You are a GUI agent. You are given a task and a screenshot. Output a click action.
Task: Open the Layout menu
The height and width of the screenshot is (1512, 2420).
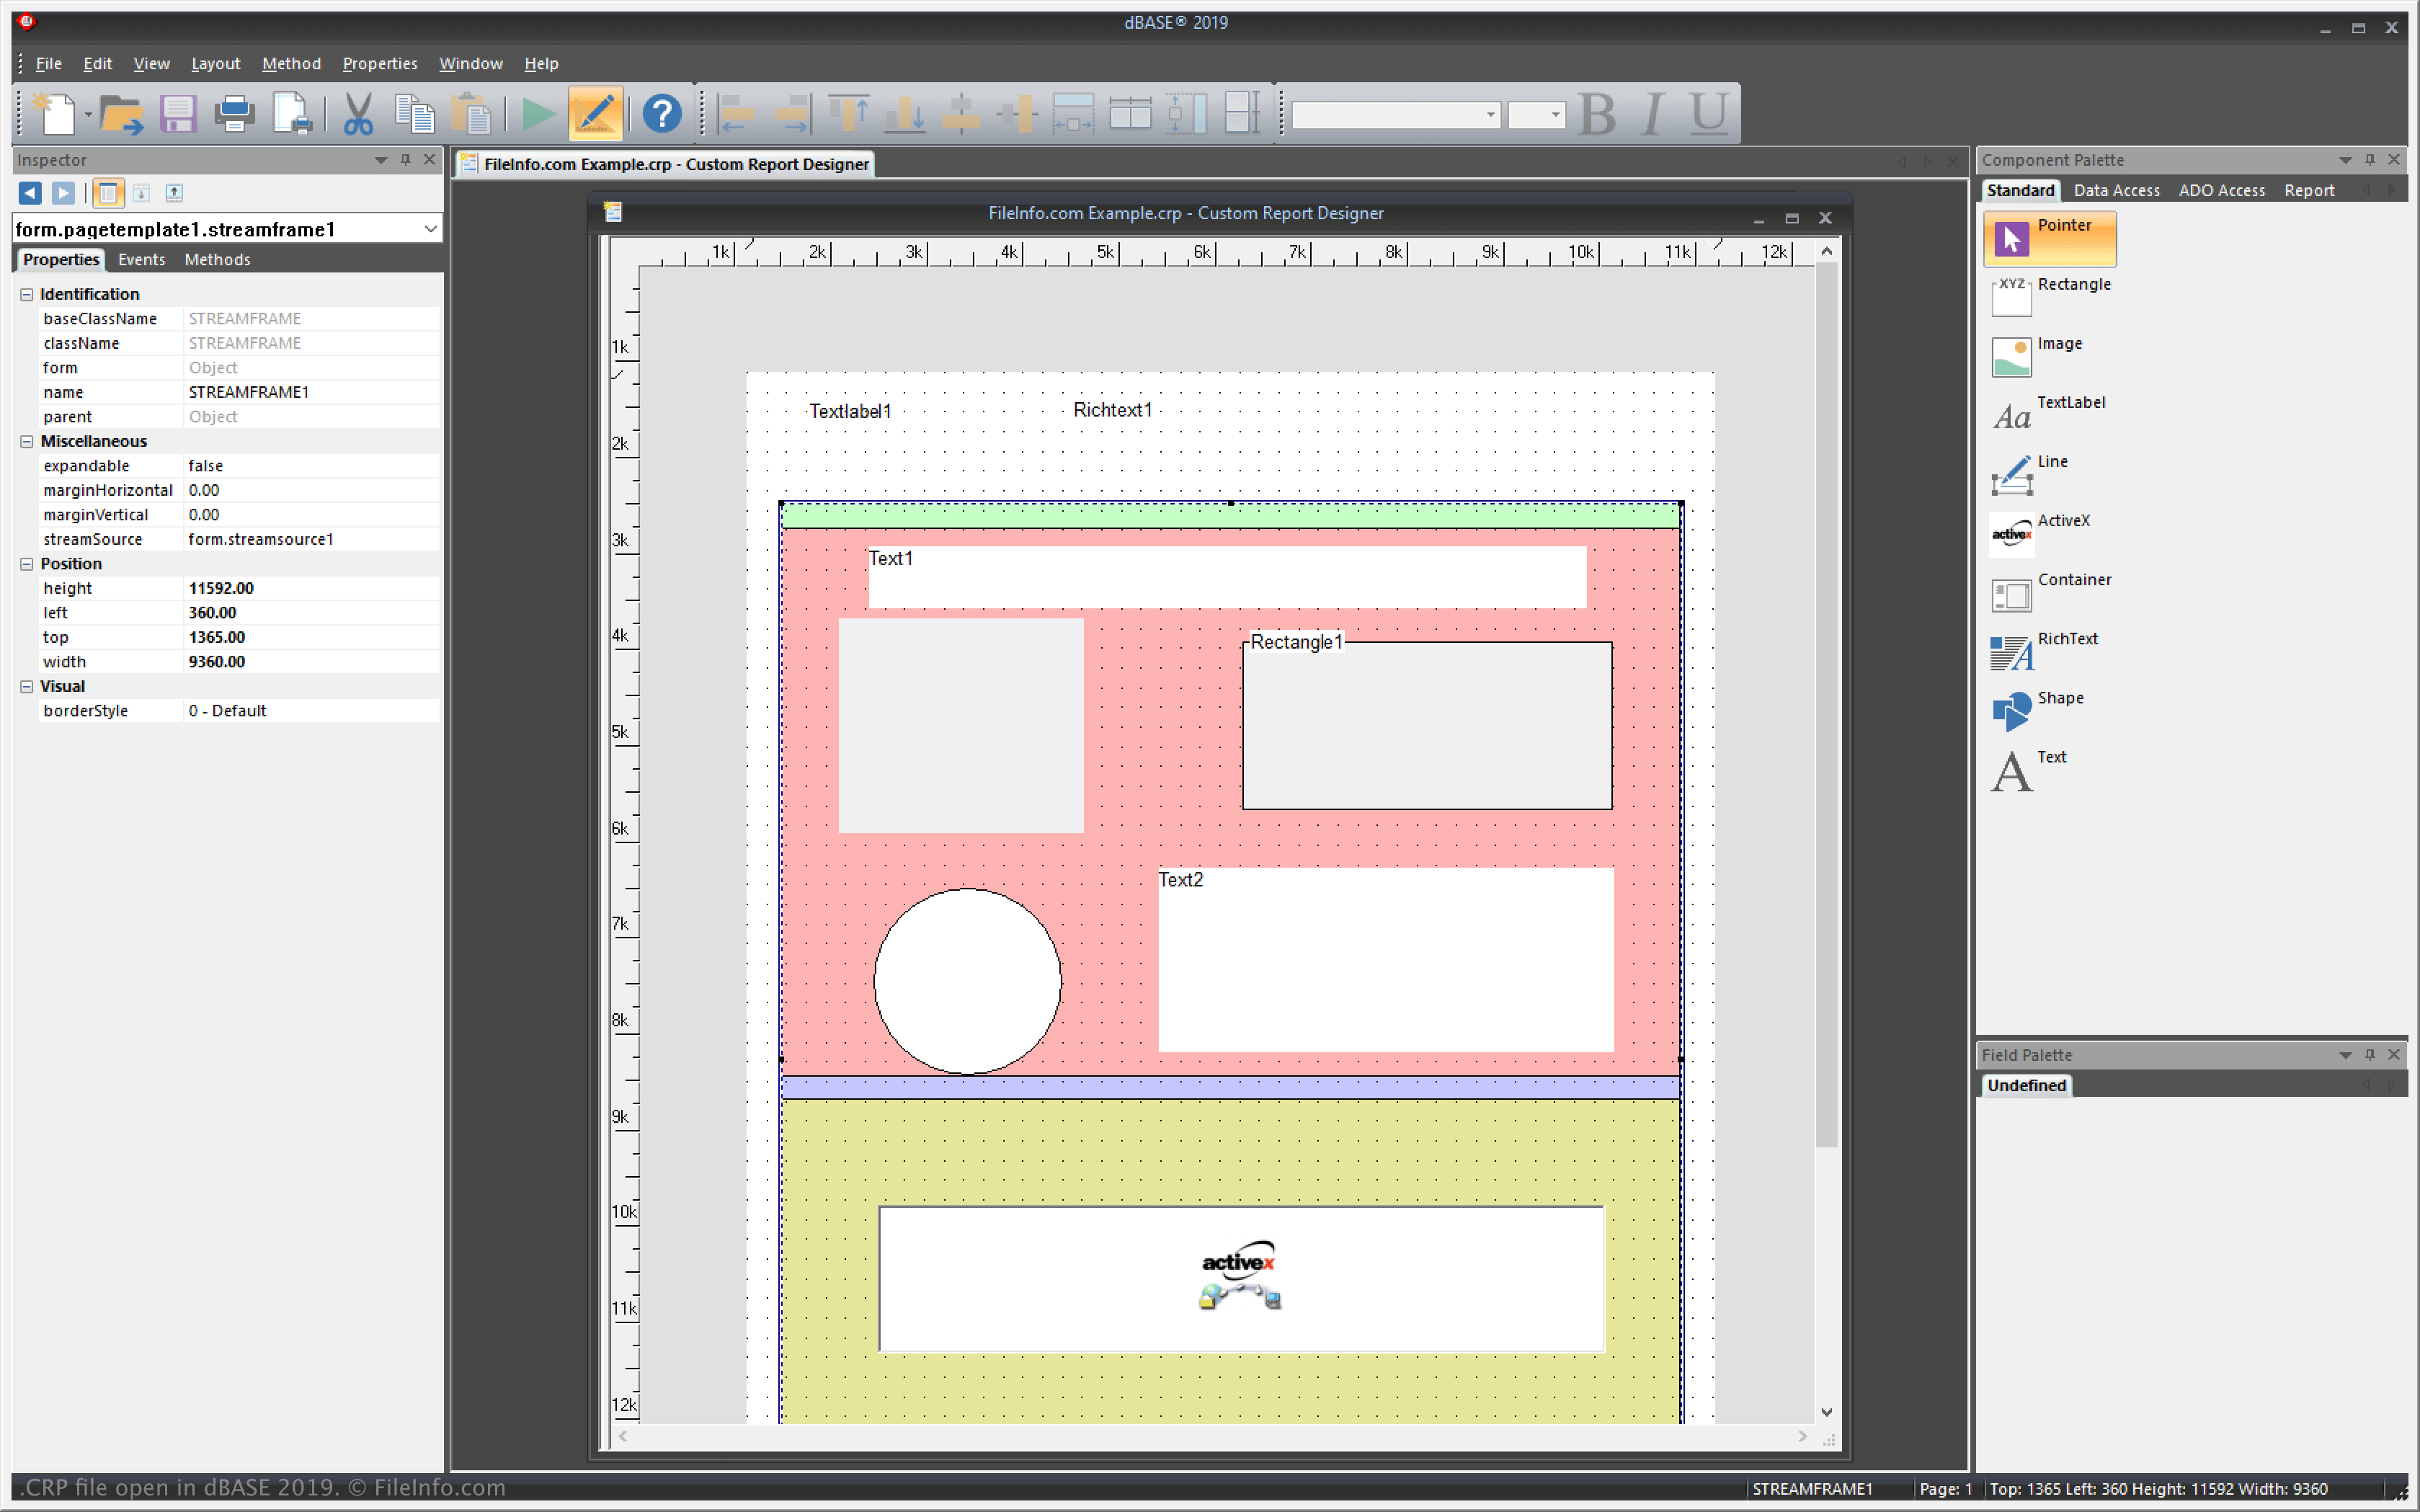click(215, 63)
